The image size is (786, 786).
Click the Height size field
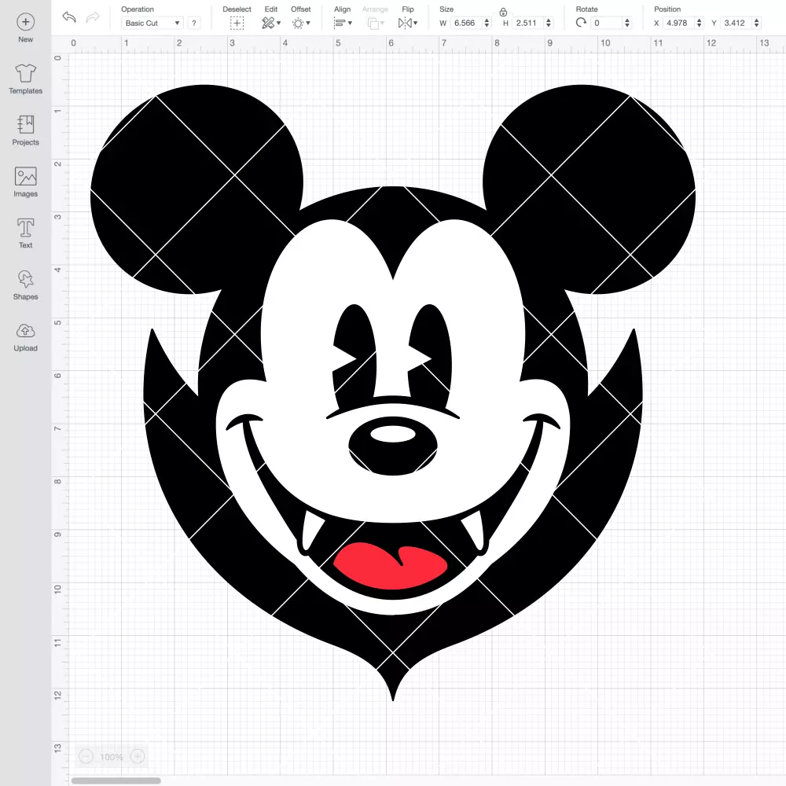(528, 23)
